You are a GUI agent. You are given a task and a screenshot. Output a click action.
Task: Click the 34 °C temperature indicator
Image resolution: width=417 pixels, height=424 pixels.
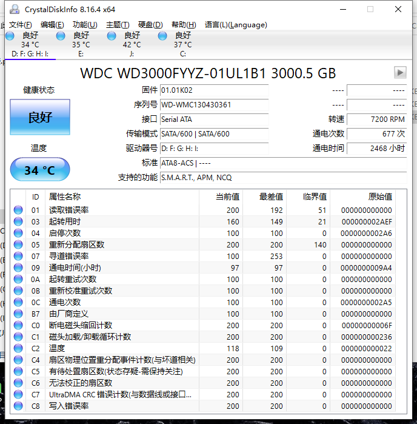[x=40, y=170]
